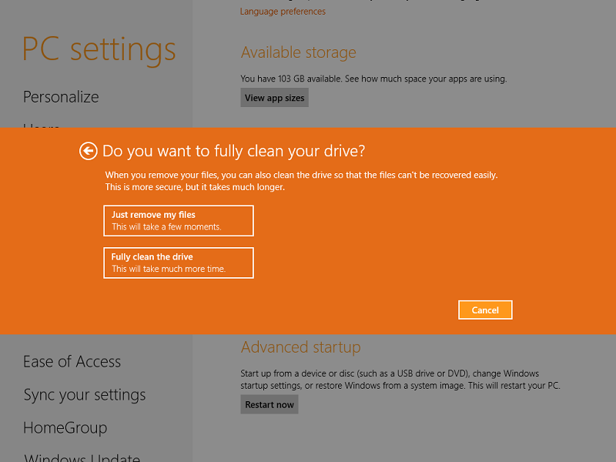Switch to the Windows Update category
The image size is (616, 462).
(82, 457)
